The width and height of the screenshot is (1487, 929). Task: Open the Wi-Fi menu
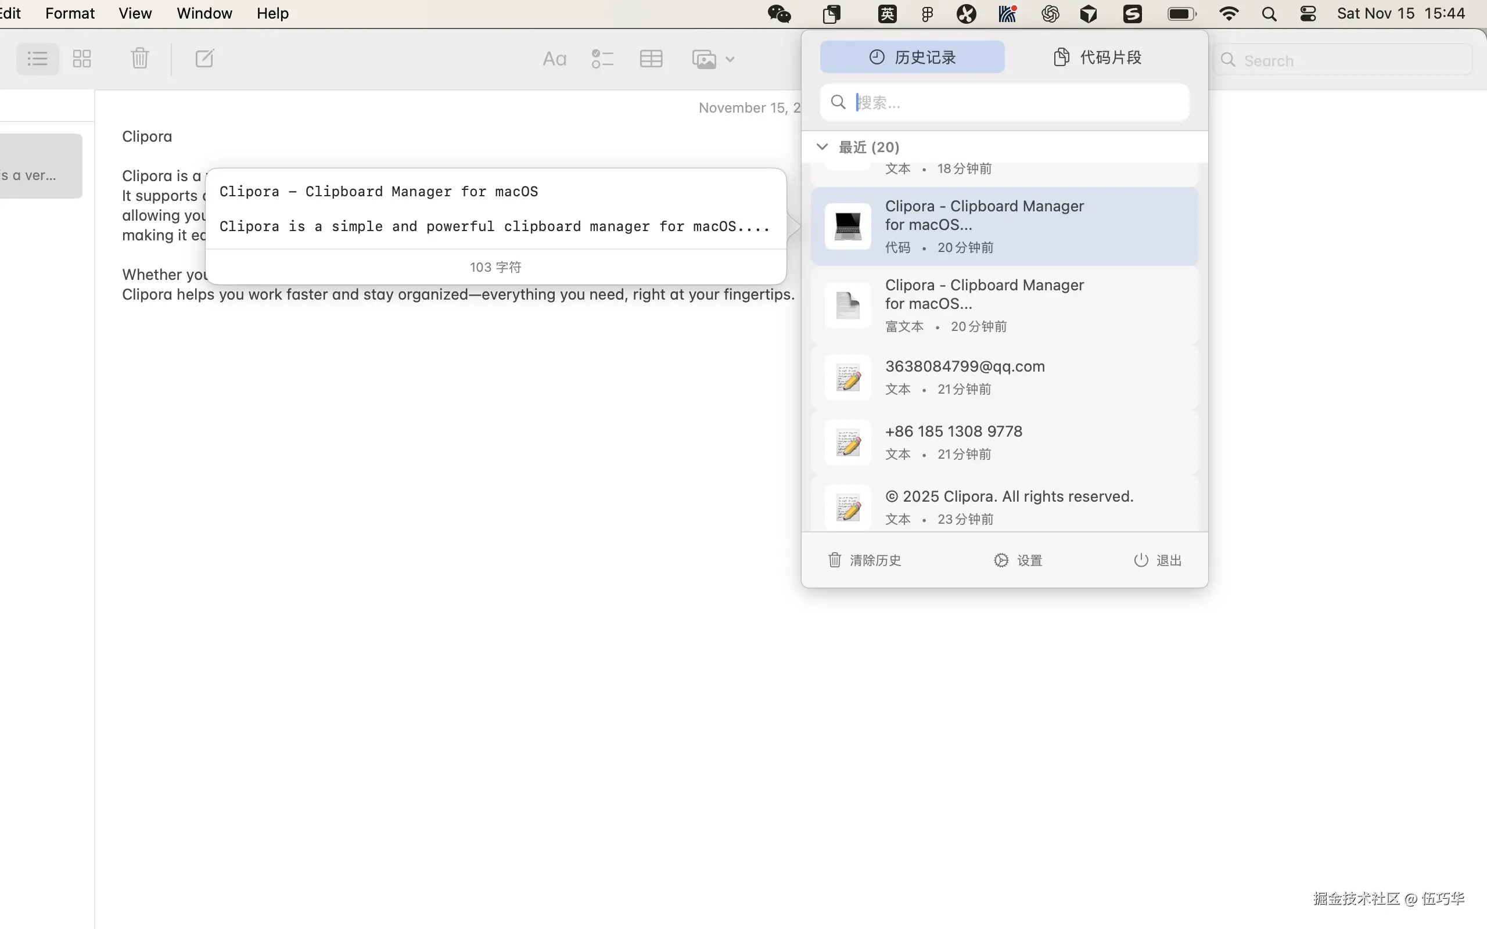(x=1229, y=13)
